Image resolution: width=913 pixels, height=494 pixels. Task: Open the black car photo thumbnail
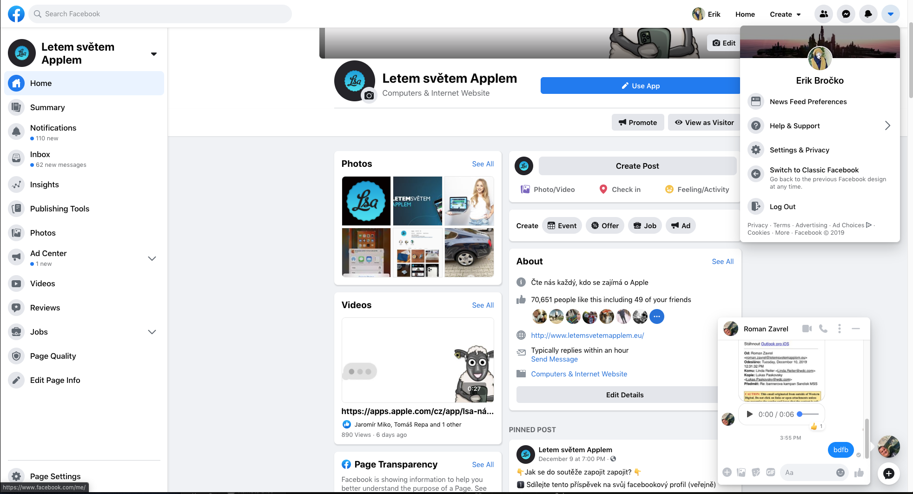coord(469,252)
